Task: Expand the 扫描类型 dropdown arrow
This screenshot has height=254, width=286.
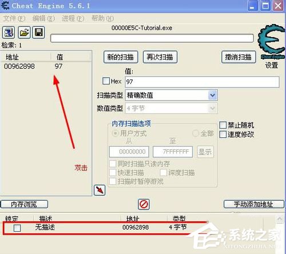Action: coord(213,95)
